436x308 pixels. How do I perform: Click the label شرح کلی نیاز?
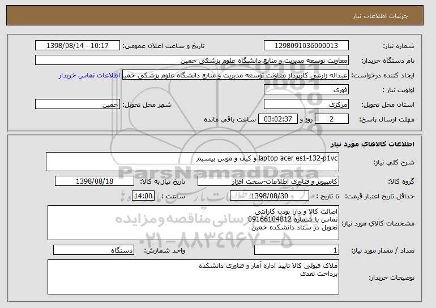394,163
